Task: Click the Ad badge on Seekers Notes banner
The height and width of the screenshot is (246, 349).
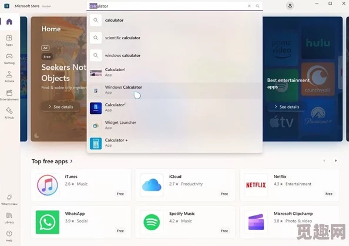Action: pyautogui.click(x=45, y=48)
